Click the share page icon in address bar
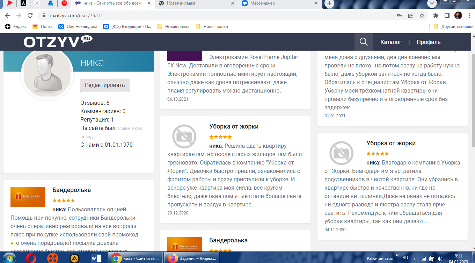Viewport: 475px width, 263px height. [411, 15]
